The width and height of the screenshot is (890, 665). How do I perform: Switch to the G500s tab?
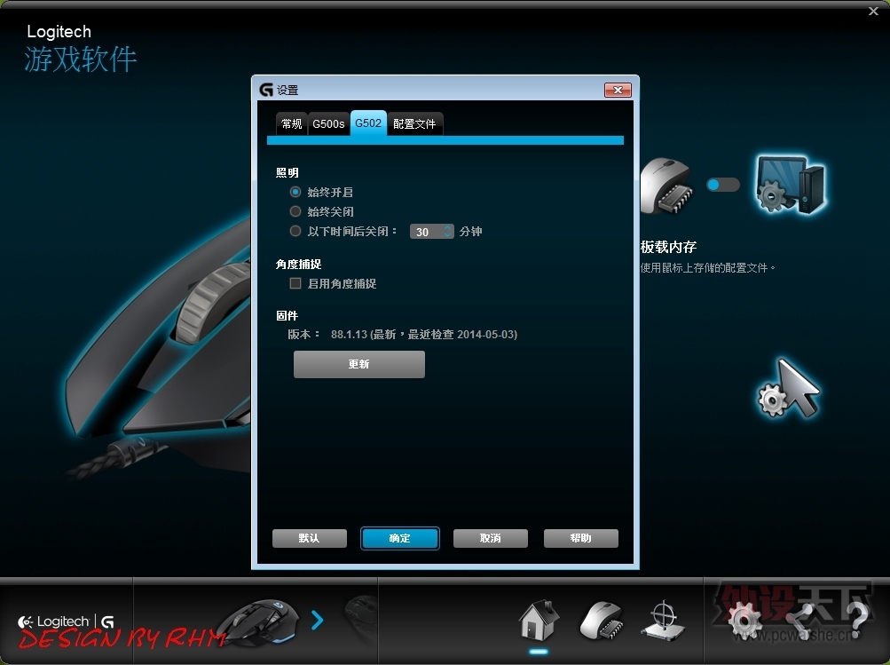coord(328,123)
